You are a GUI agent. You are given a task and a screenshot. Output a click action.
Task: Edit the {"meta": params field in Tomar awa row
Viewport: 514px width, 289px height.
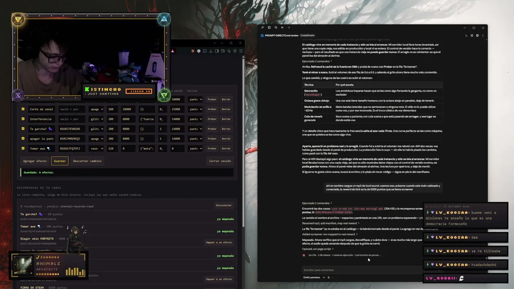tap(147, 149)
